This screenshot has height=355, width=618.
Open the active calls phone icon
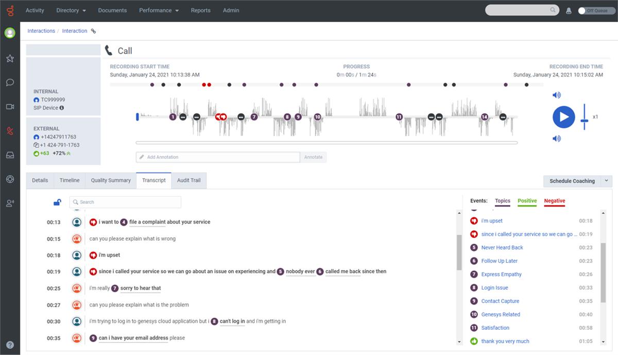tap(10, 130)
